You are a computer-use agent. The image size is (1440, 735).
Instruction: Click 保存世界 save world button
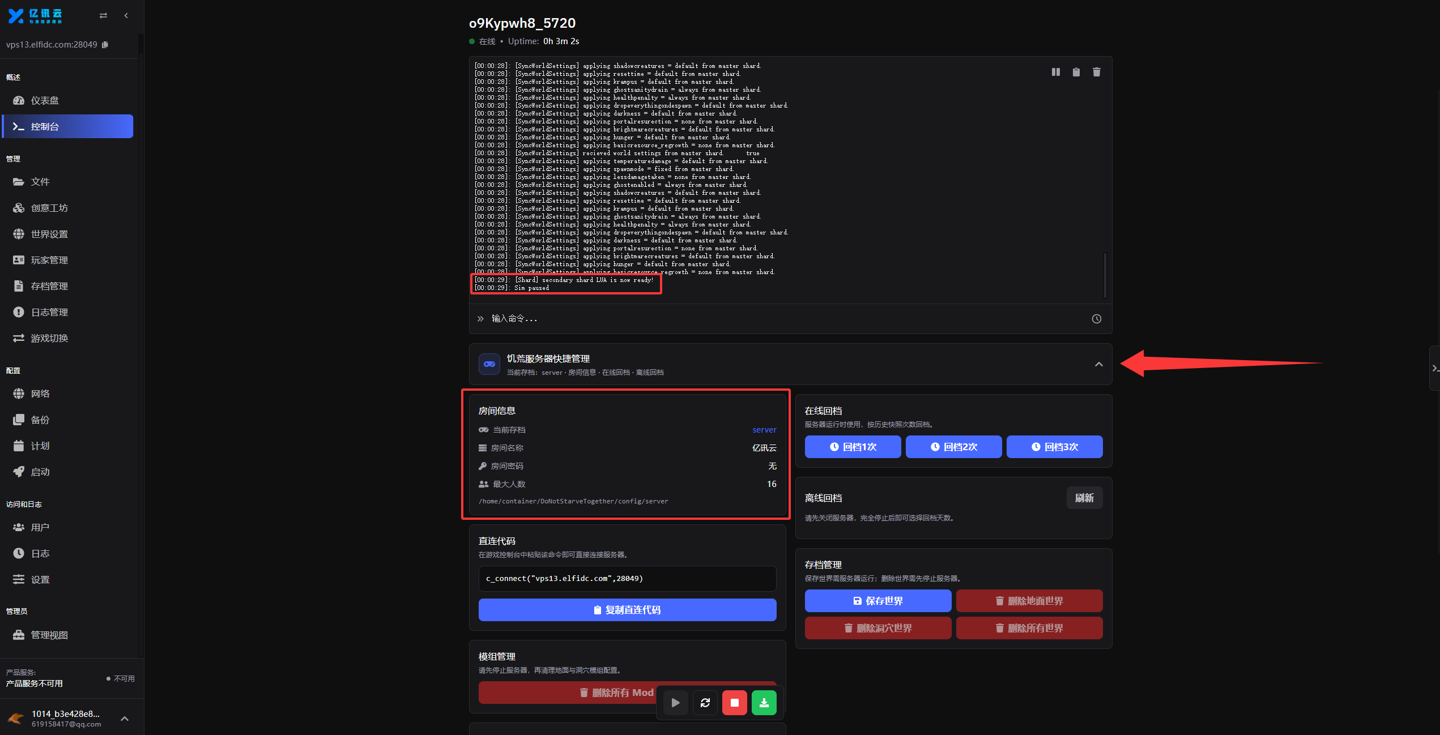[x=878, y=601]
